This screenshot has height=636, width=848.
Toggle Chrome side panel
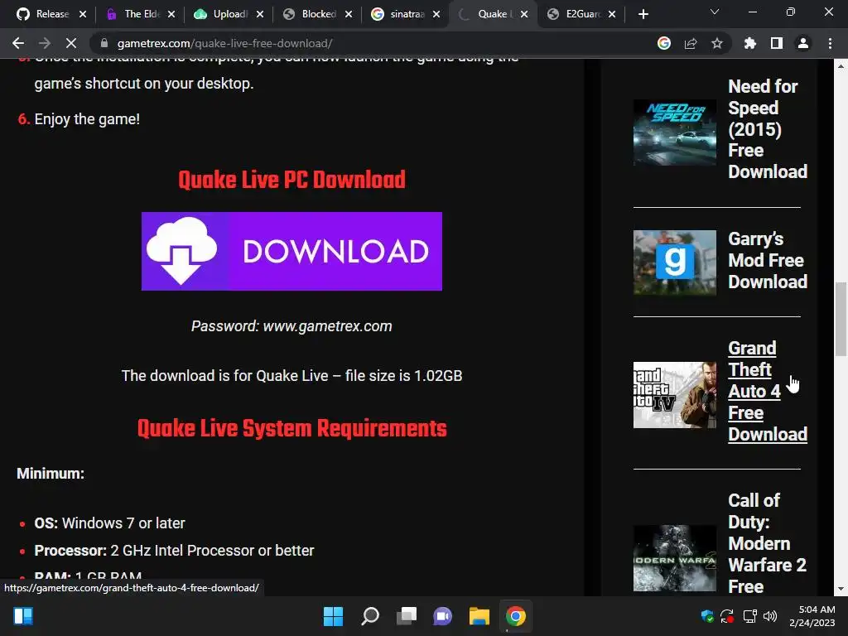(777, 43)
